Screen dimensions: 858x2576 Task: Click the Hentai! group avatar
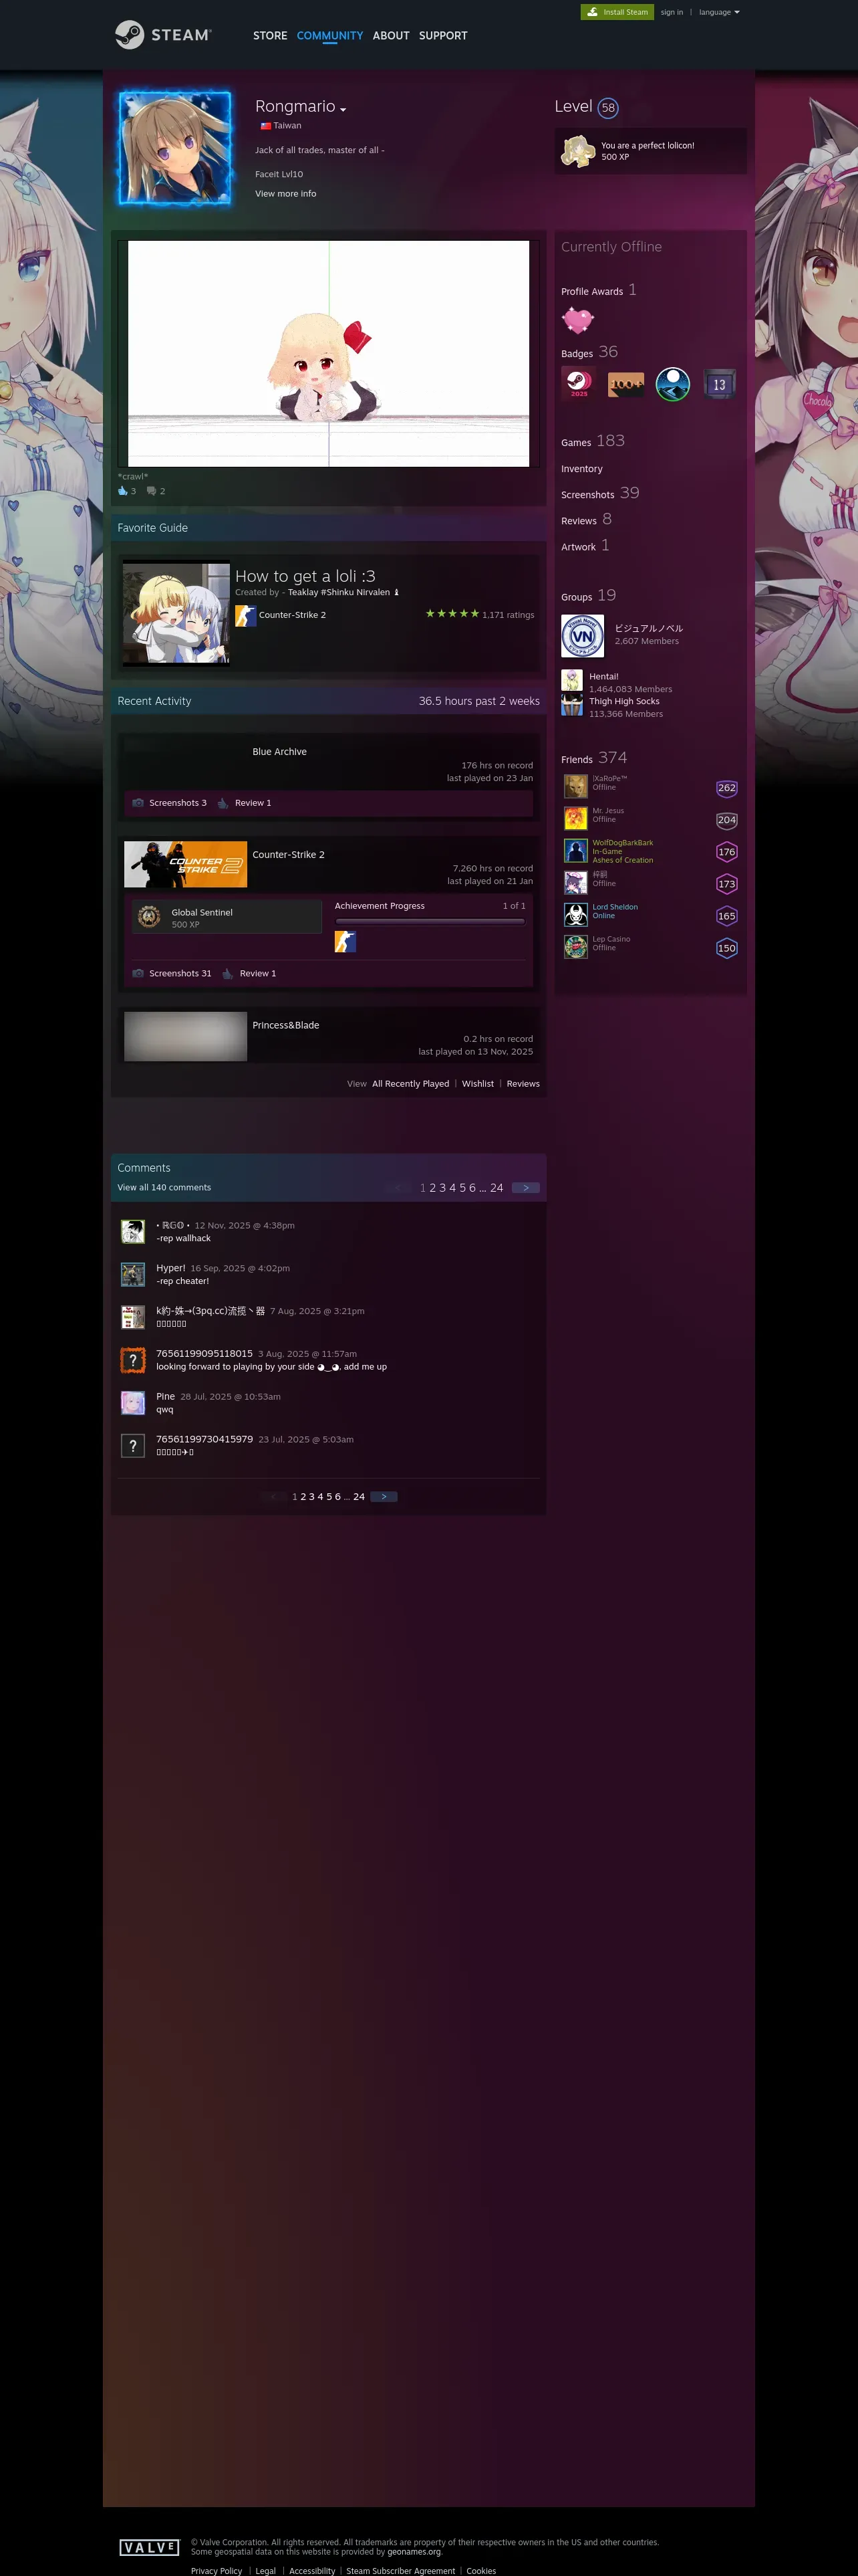tap(572, 681)
